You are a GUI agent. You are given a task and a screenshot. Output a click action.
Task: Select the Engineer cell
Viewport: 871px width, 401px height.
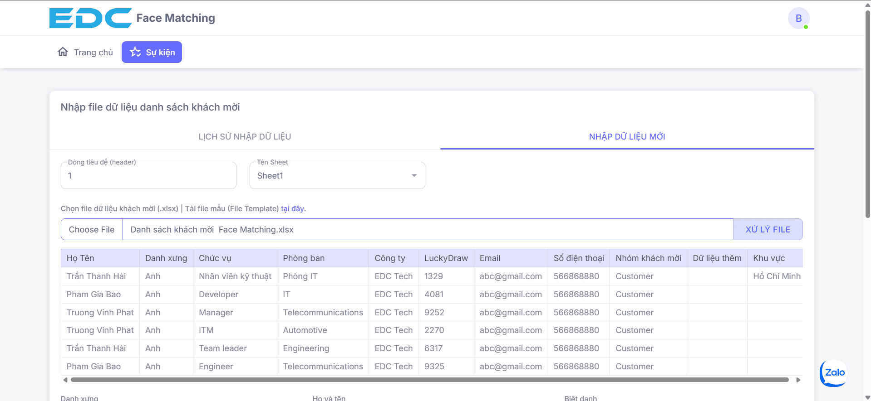coord(235,367)
